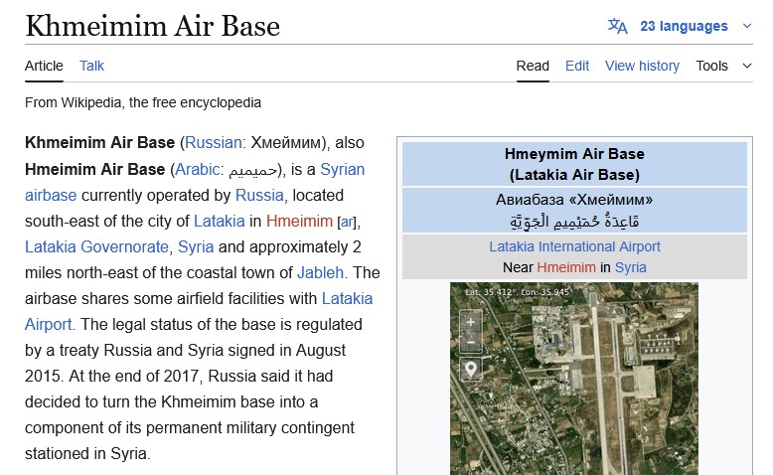Click the 'From Wikipedia, the free encyclopedia' tagline

143,102
